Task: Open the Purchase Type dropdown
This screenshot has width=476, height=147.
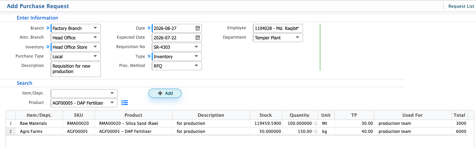Action: pos(95,57)
